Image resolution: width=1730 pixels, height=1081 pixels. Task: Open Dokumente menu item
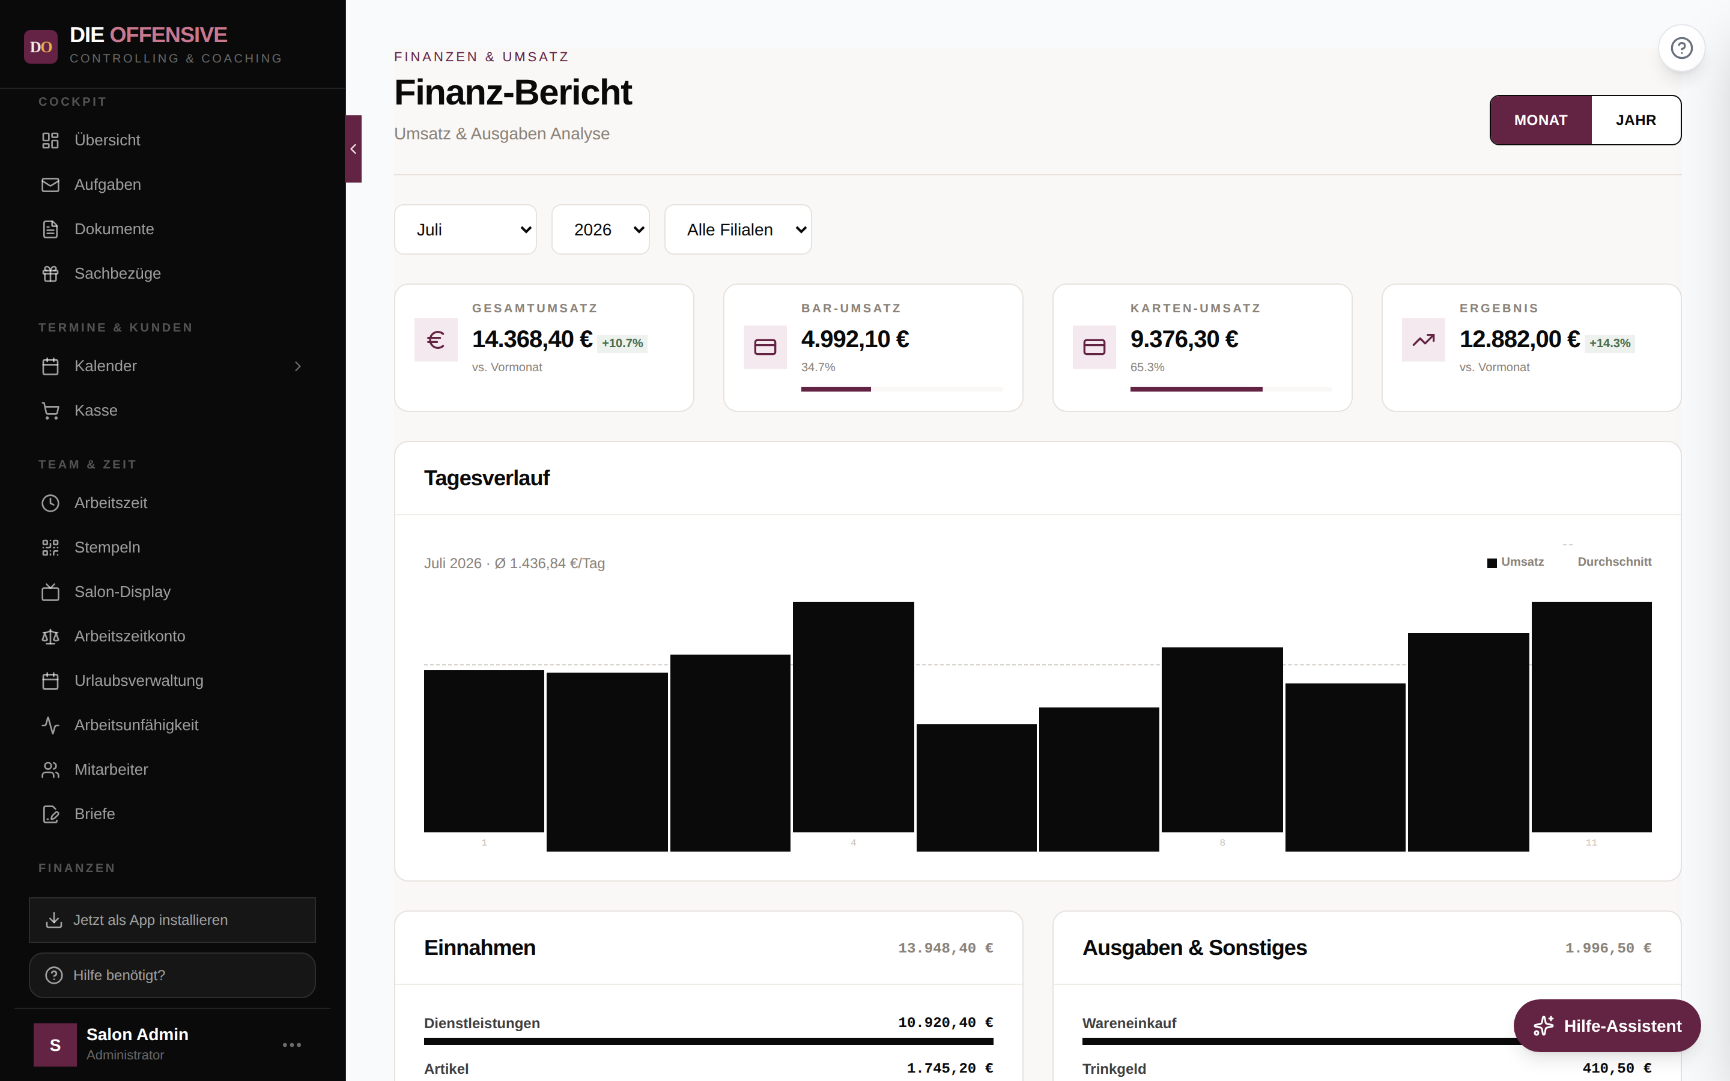[172, 229]
